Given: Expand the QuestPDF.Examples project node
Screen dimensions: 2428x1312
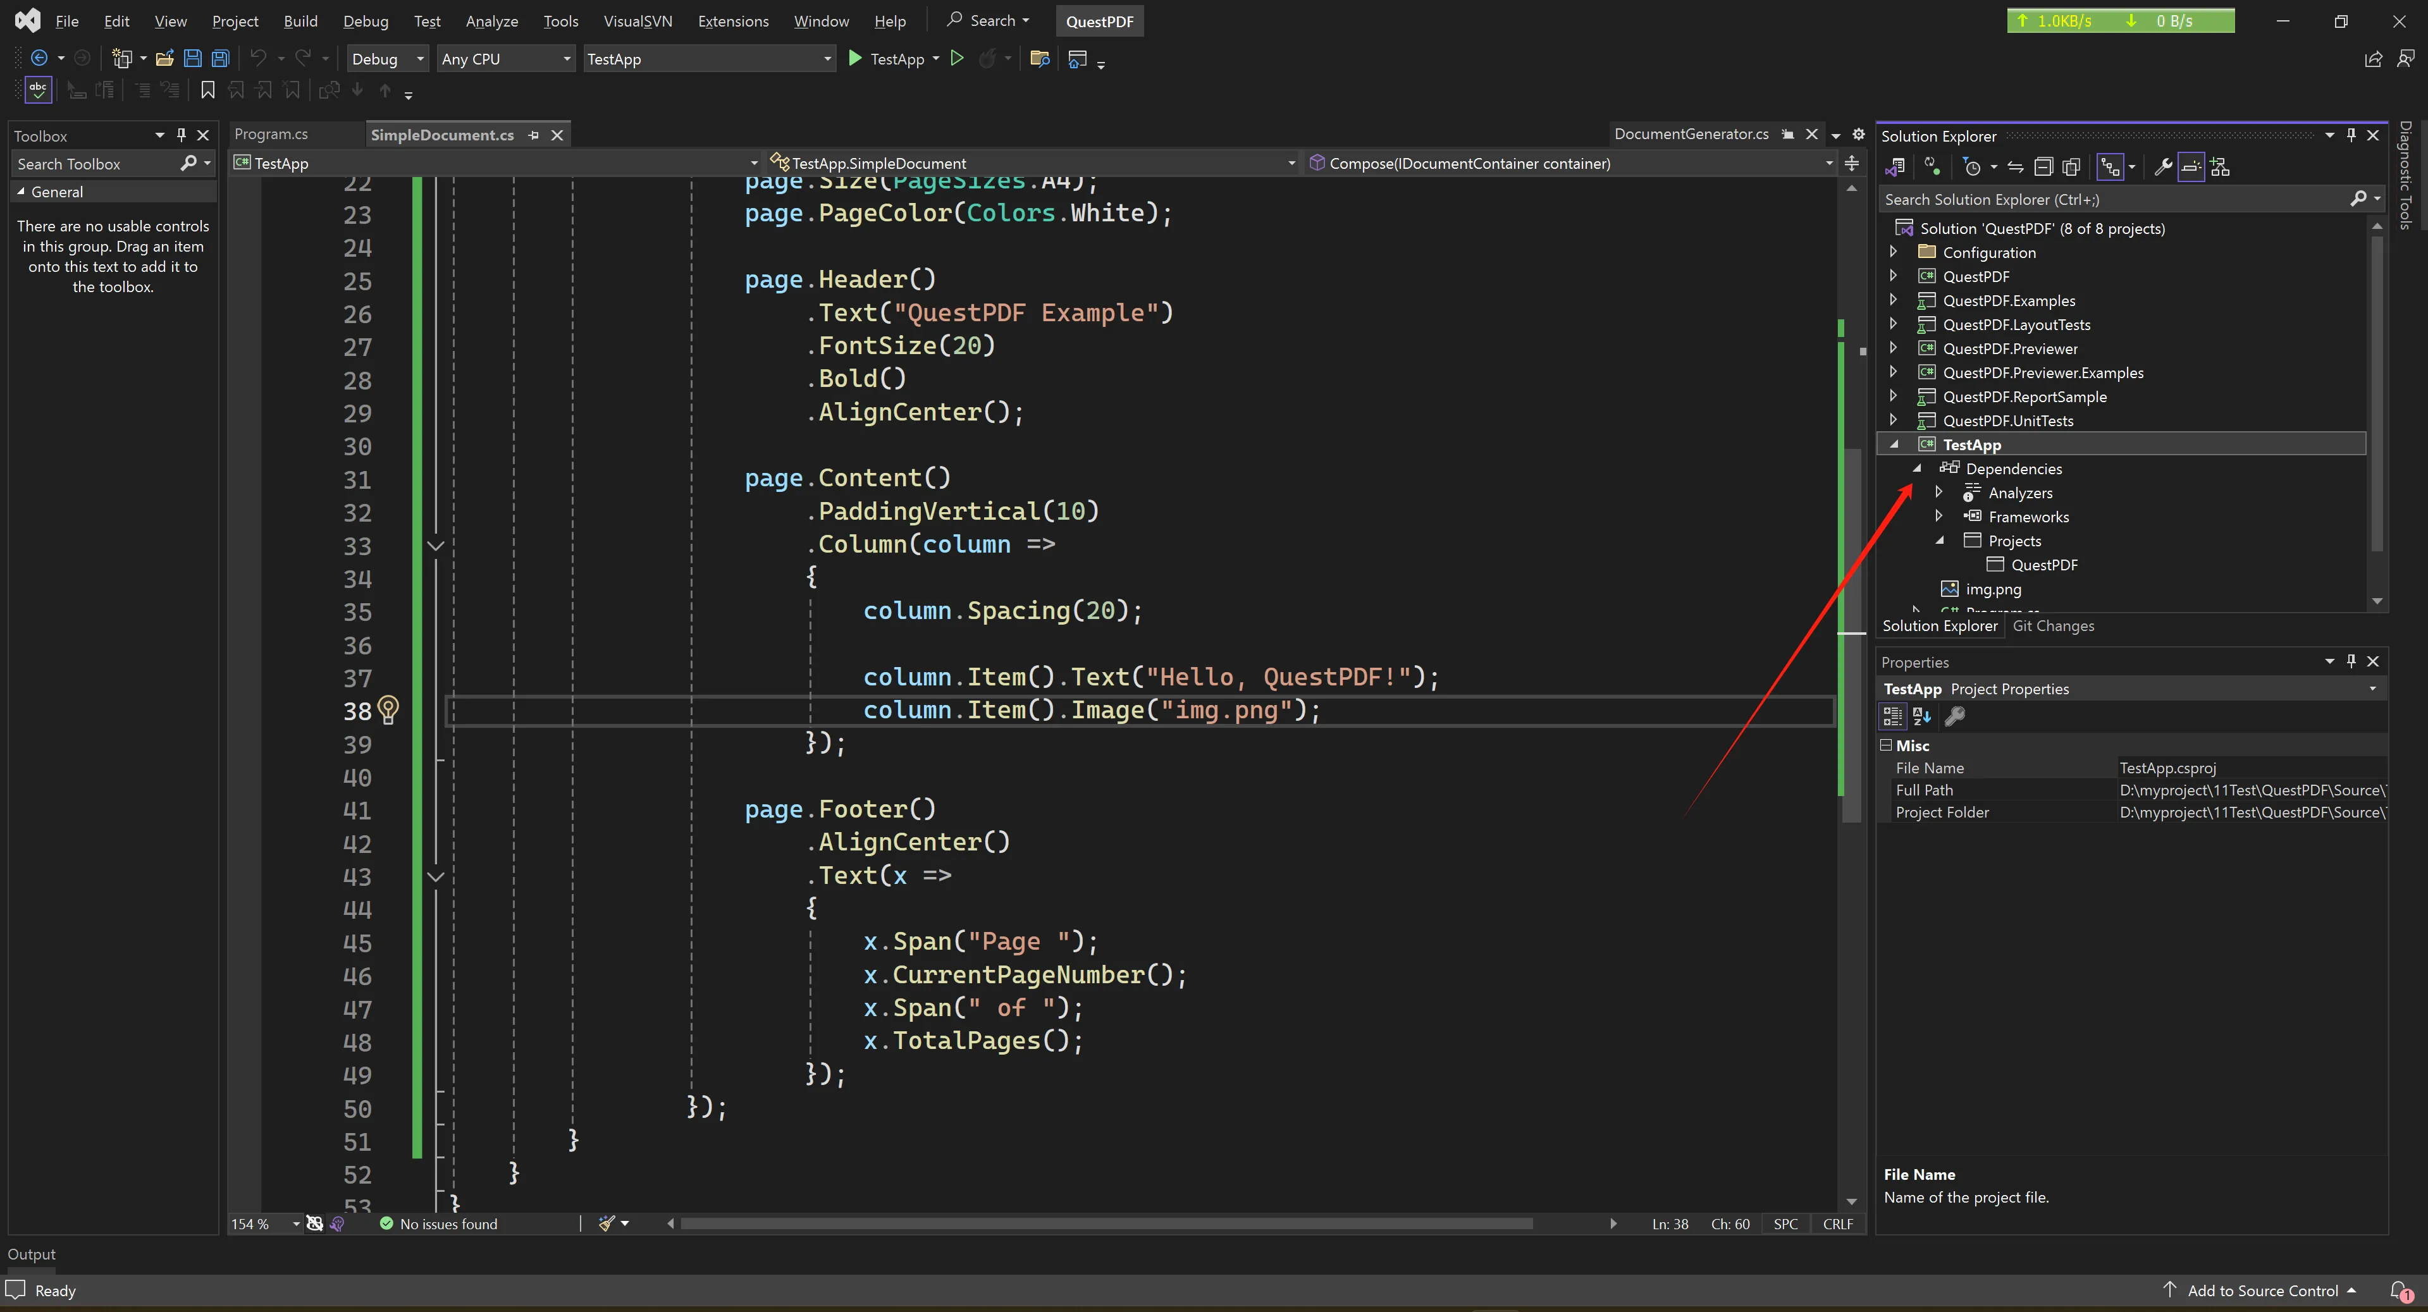Looking at the screenshot, I should [x=1894, y=300].
